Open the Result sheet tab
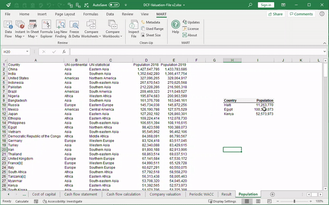329x205 pixels. pyautogui.click(x=226, y=194)
